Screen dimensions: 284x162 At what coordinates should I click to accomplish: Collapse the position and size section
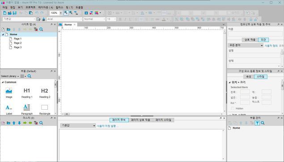230,82
